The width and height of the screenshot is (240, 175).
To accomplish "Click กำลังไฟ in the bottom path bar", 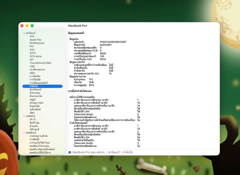I will pos(127,152).
